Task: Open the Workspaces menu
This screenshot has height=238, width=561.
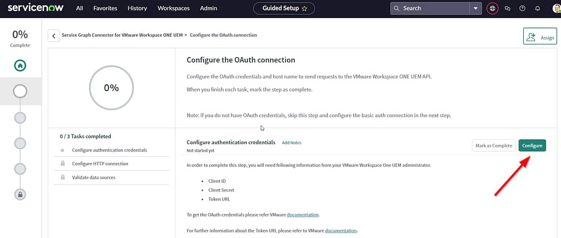Action: 173,8
